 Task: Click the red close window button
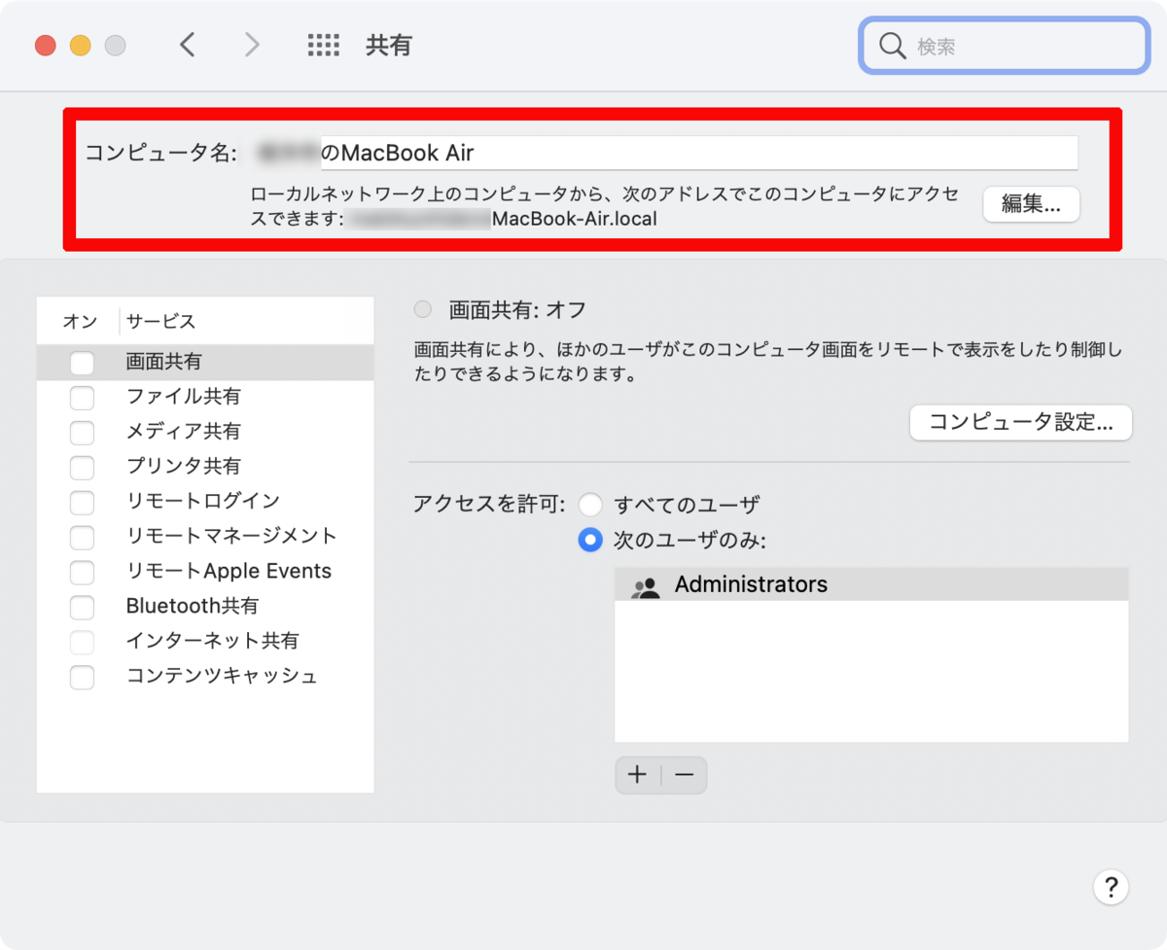45,46
